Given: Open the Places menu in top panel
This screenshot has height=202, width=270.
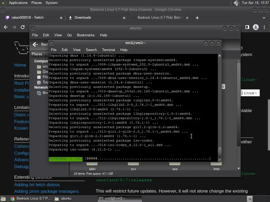Looking at the screenshot, I should pyautogui.click(x=36, y=3).
